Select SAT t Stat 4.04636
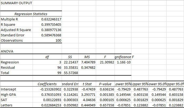The height and width of the screenshot is (108, 184). [x=87, y=100]
